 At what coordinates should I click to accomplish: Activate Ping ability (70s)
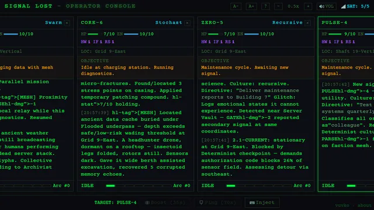217,202
